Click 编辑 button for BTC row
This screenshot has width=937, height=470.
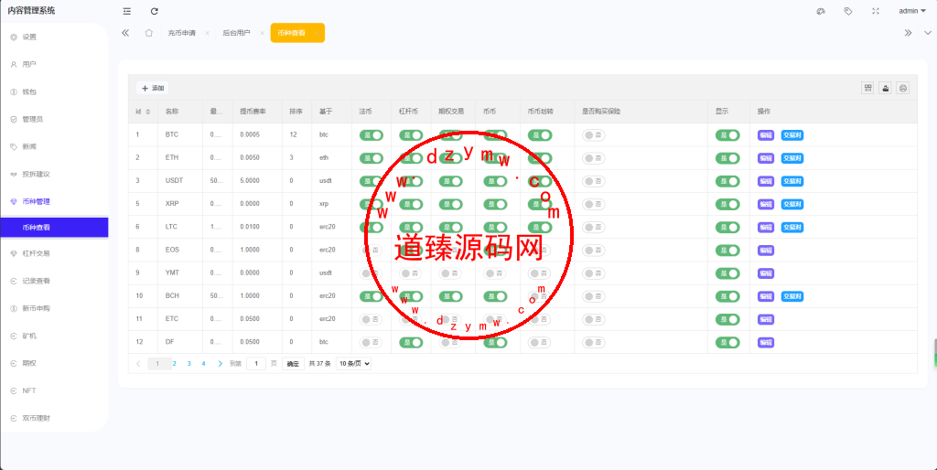(766, 135)
